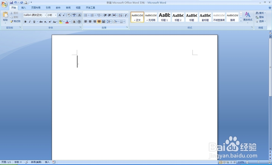Open the font dialog launcher
Image resolution: width=272 pixels, height=165 pixels.
tap(81, 27)
